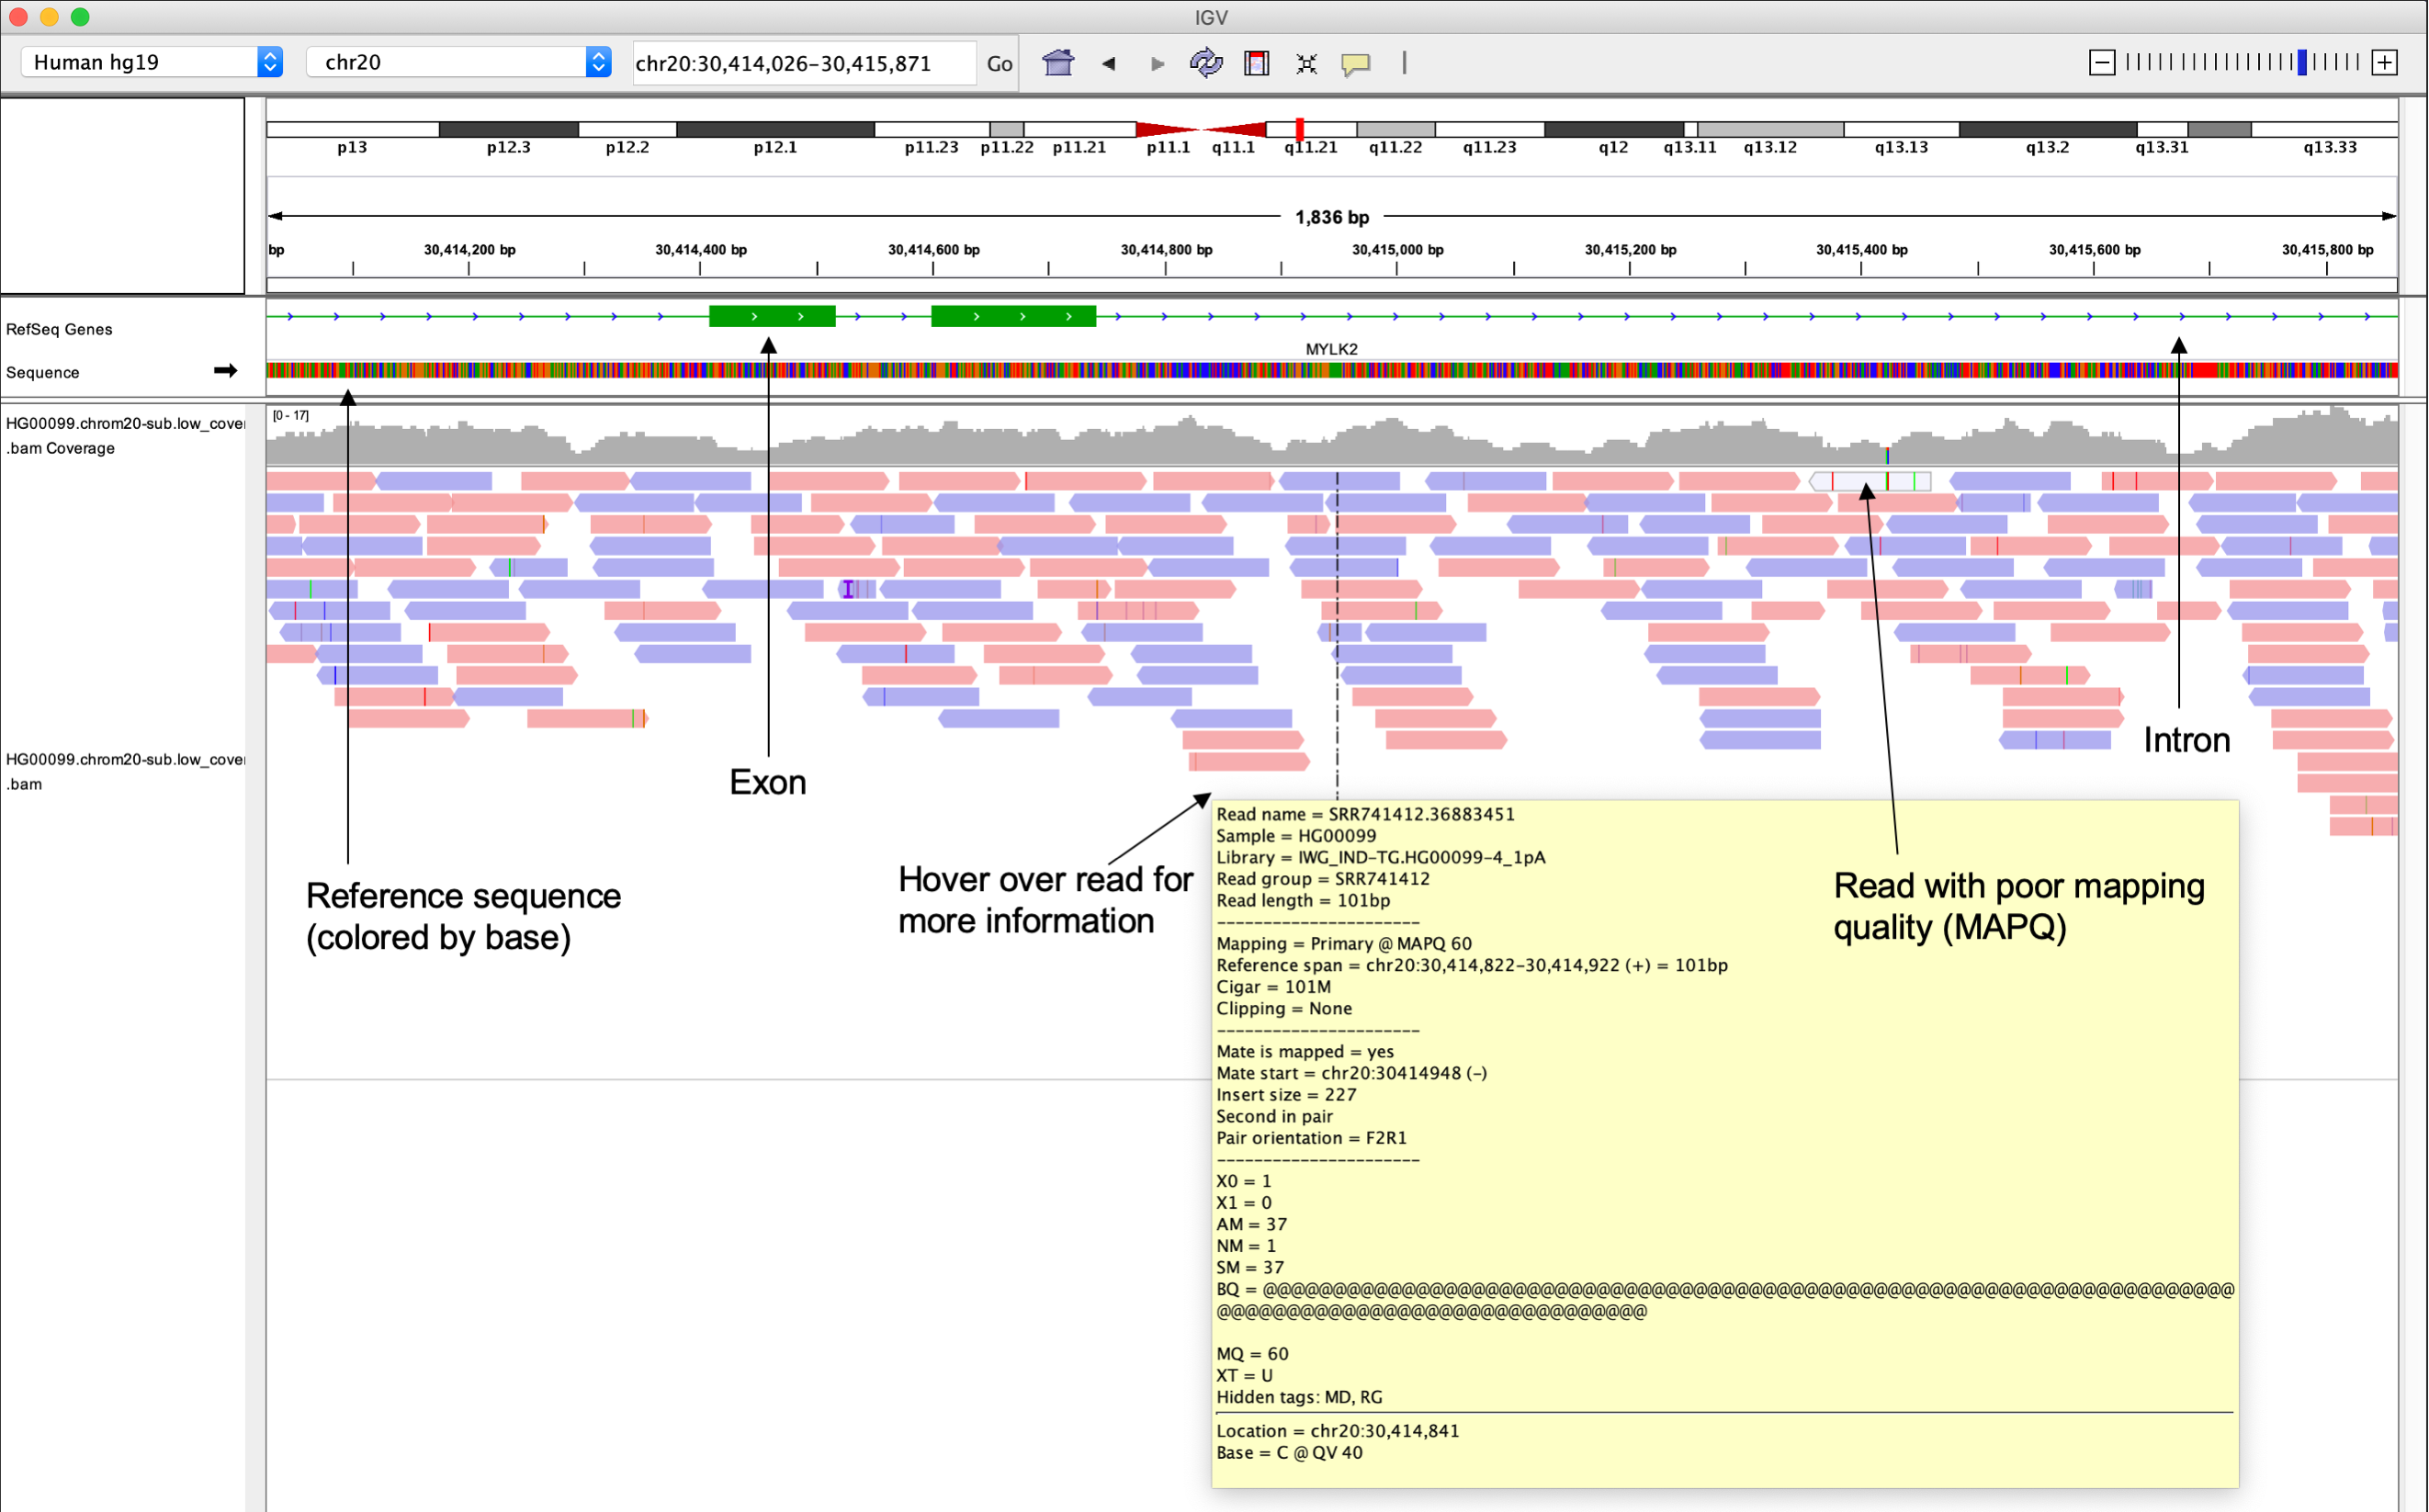Go forward with the right arrow

(x=1157, y=63)
